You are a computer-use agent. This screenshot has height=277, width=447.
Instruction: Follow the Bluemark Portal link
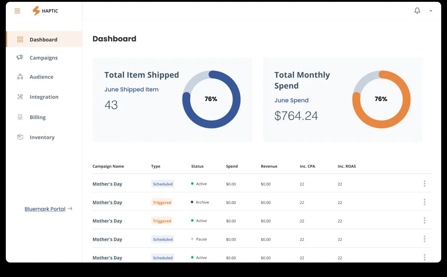point(45,209)
